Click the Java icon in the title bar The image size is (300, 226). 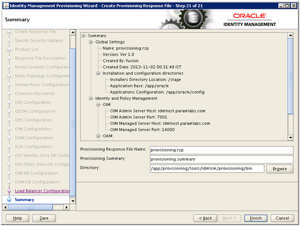click(6, 6)
